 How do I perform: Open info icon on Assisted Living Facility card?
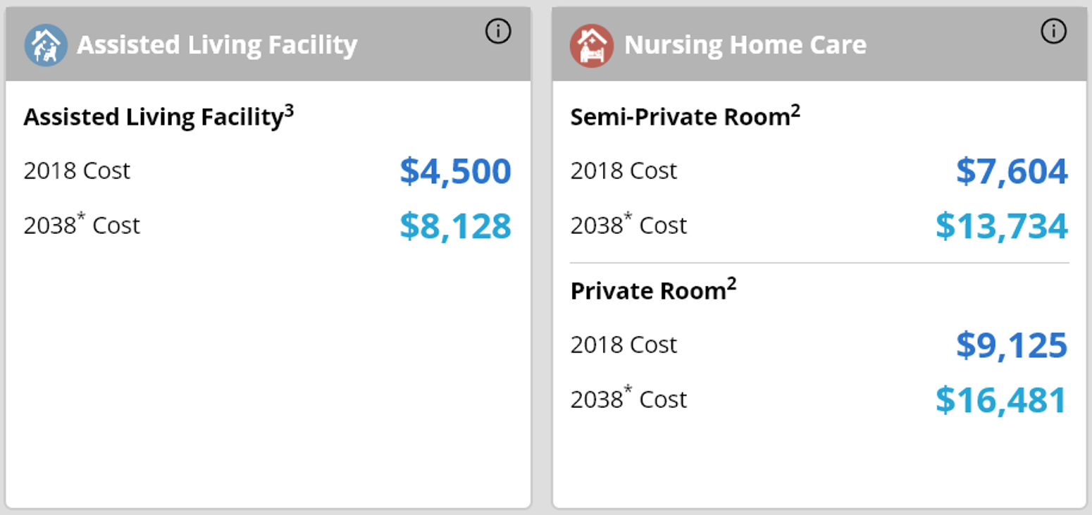tap(498, 31)
